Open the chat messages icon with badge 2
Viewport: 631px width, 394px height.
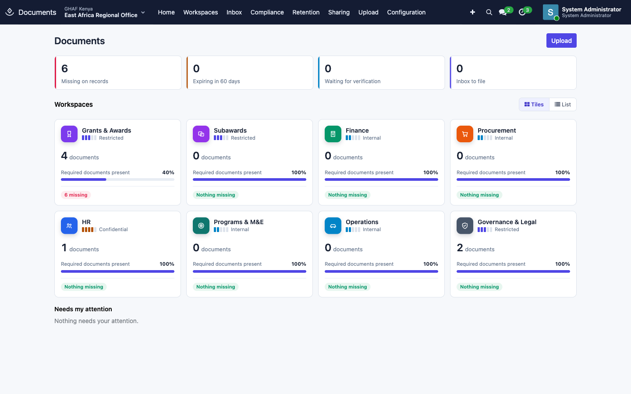(503, 12)
